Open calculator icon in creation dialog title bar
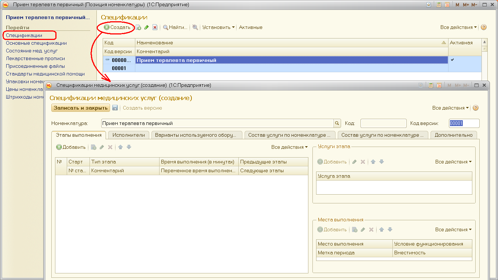The width and height of the screenshot is (498, 280). pos(431,85)
